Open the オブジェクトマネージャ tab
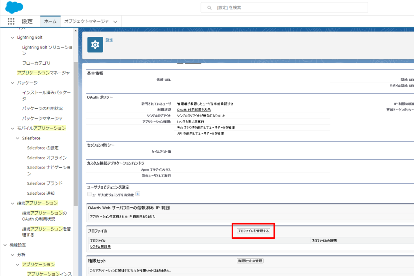 (x=86, y=21)
